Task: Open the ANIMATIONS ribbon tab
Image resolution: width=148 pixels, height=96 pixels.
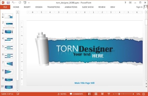Action: [x=71, y=7]
